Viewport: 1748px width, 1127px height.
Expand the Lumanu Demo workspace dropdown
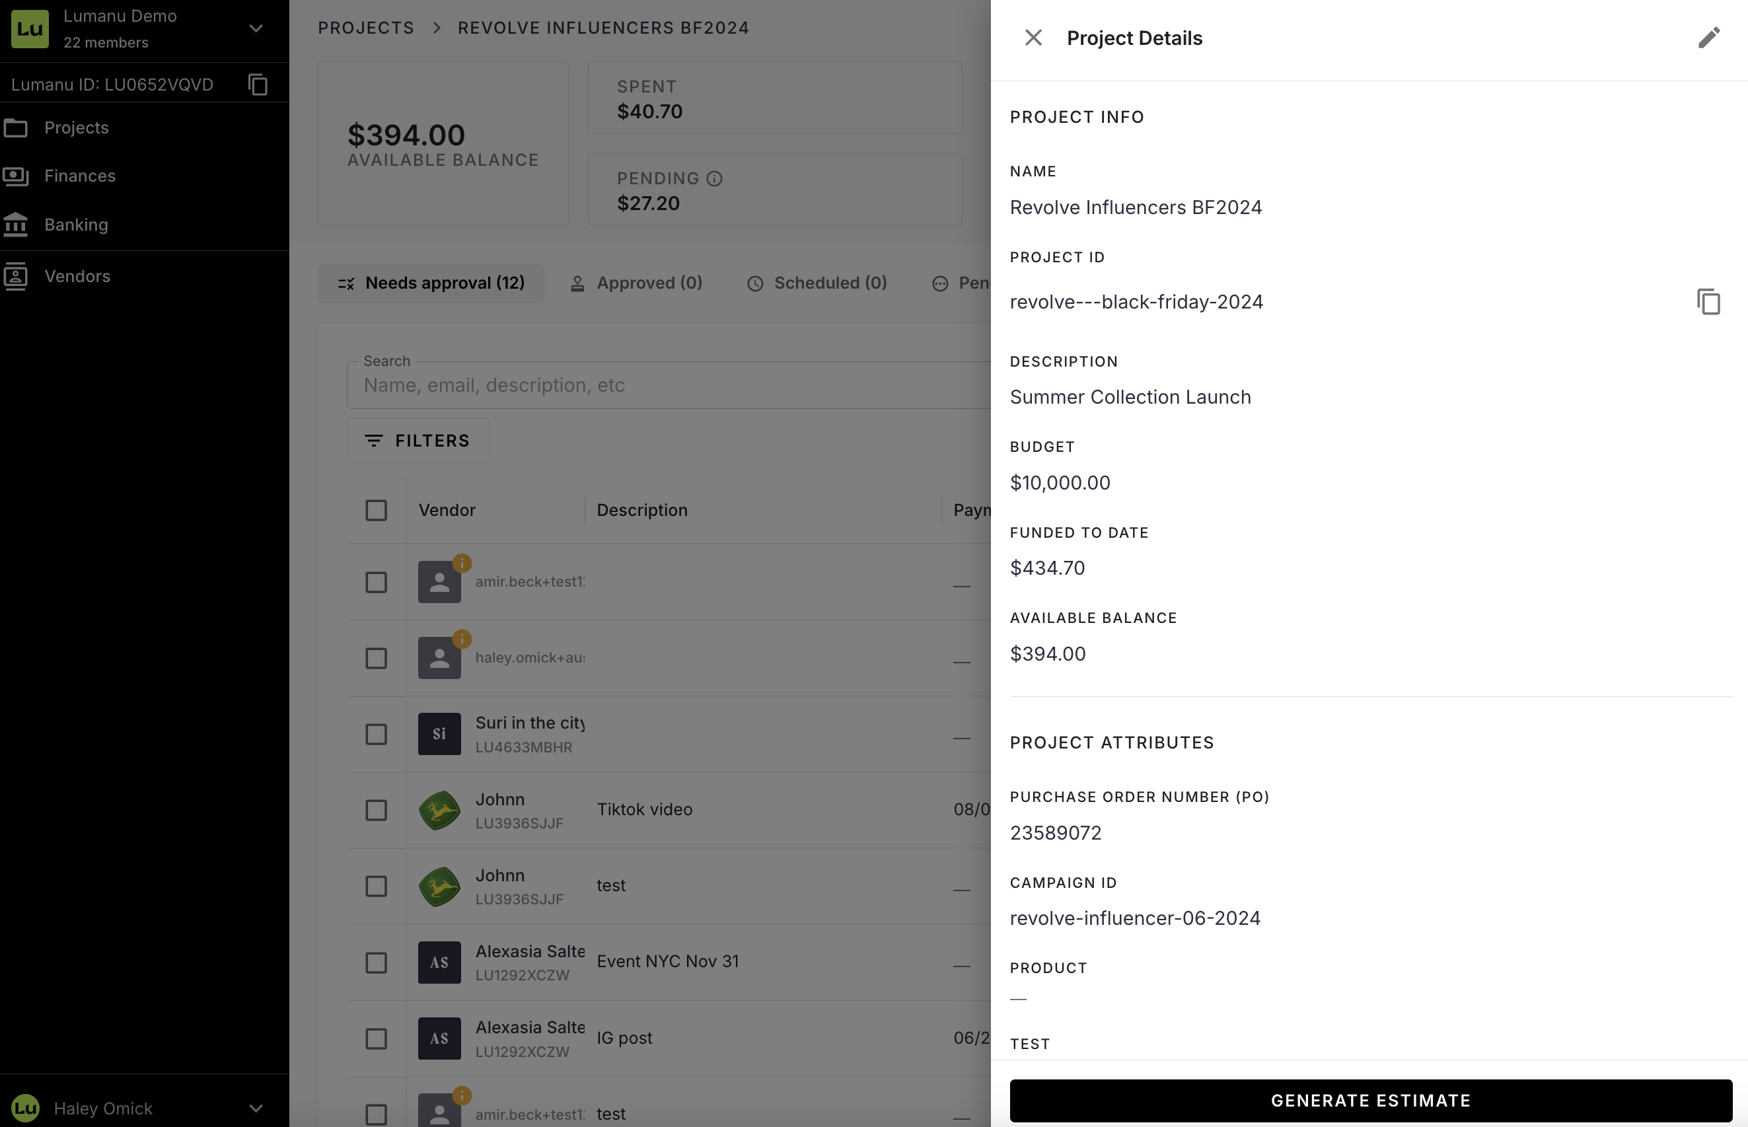(x=256, y=28)
